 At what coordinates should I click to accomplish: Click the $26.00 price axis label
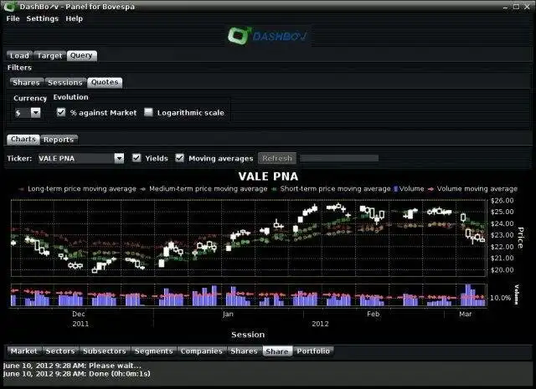tap(502, 201)
